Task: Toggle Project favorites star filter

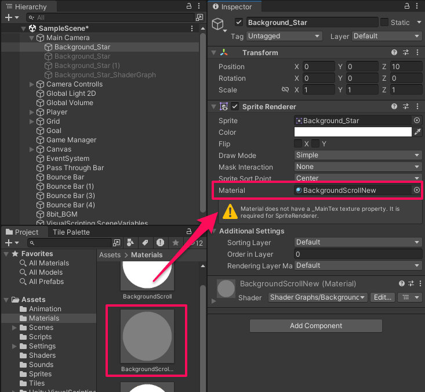Action: (x=176, y=242)
